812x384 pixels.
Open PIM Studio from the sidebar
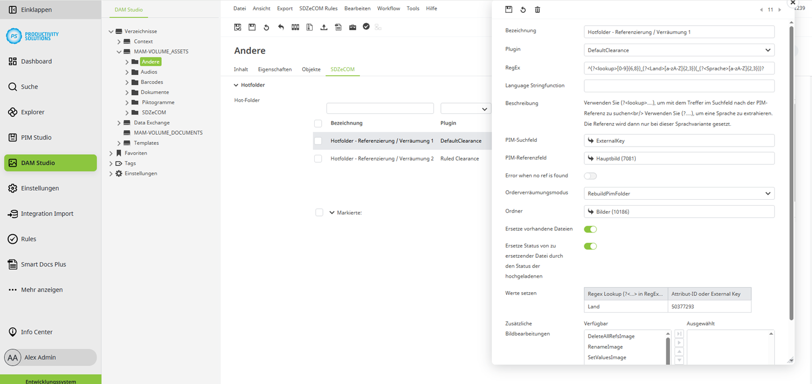[36, 137]
